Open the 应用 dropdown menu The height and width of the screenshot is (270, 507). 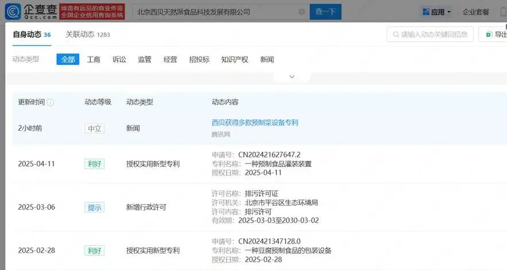(x=436, y=12)
